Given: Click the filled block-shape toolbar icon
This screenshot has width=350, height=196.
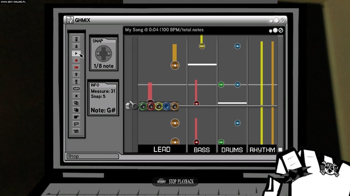Looking at the screenshot, I should (76, 117).
